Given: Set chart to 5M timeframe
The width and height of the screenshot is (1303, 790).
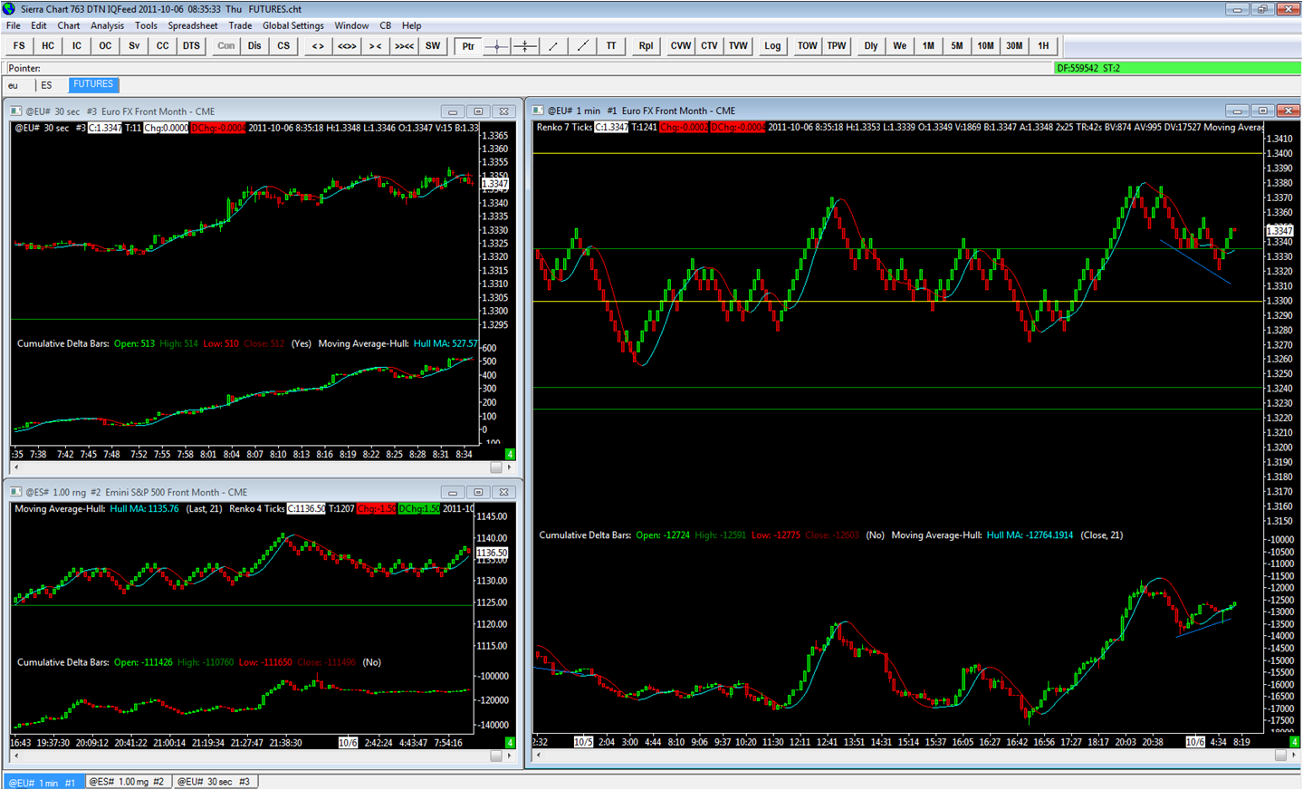Looking at the screenshot, I should [x=957, y=46].
